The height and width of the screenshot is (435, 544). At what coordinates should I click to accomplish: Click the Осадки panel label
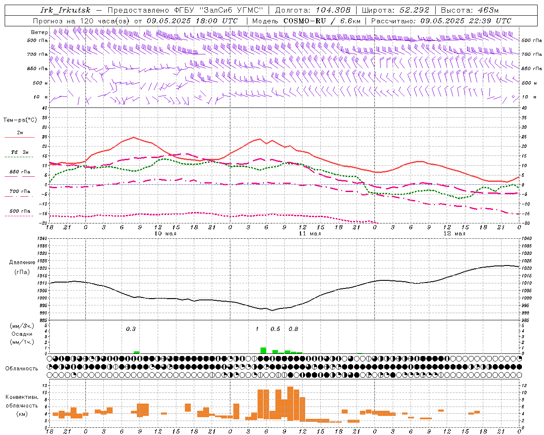(22, 334)
